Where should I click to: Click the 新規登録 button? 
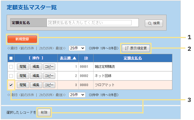coord(22,39)
